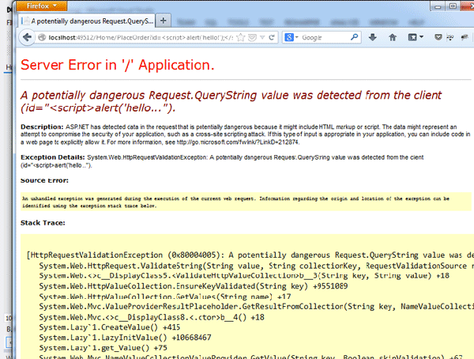
Task: Focus the localhost:49512 URL address bar
Action: [x=141, y=37]
